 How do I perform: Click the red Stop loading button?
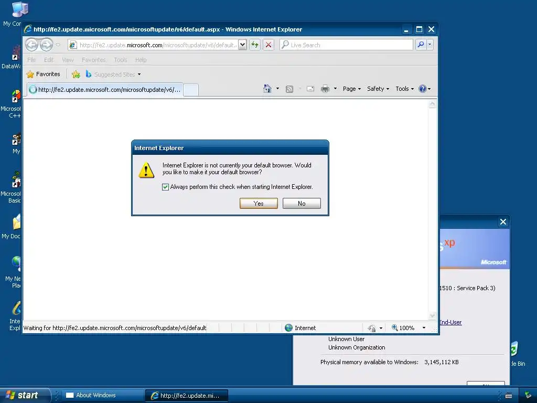268,45
